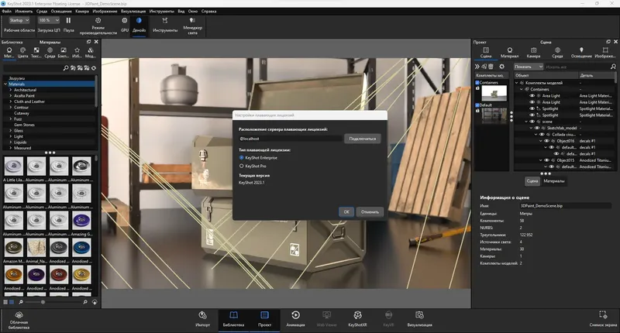Open the Import icon in bottom toolbar
This screenshot has width=620, height=333.
203,316
